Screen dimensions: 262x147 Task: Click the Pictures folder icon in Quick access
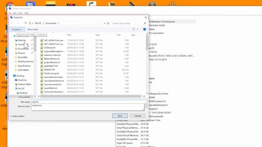[16, 53]
